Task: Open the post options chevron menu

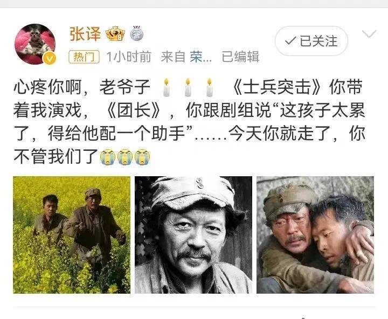Action: click(x=369, y=33)
